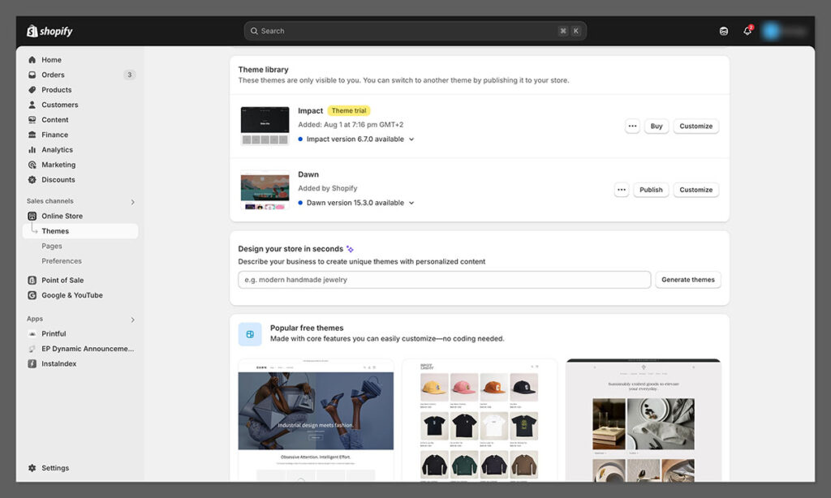The width and height of the screenshot is (831, 498).
Task: Click the theme description input field
Action: [444, 280]
